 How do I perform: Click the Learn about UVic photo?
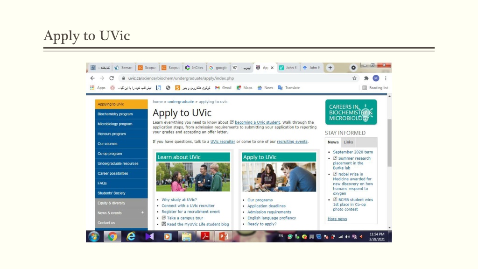click(x=193, y=177)
